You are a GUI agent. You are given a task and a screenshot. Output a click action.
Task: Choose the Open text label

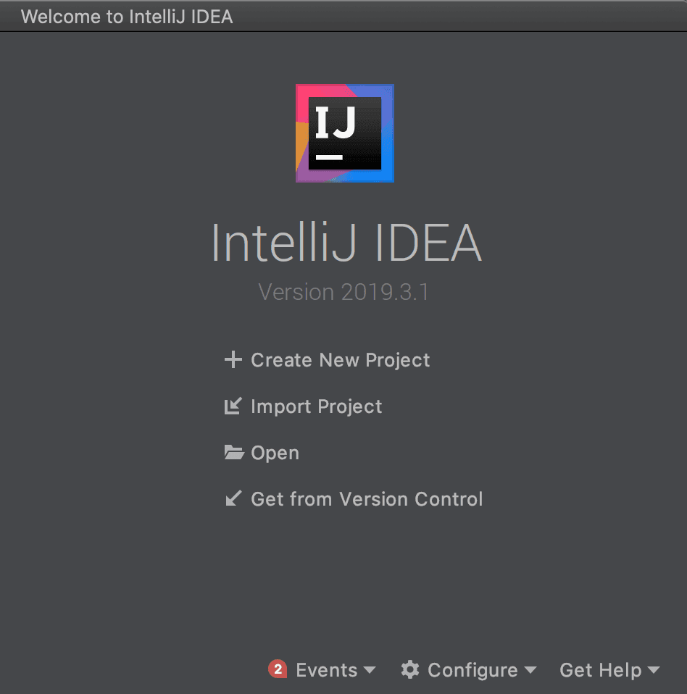click(275, 453)
